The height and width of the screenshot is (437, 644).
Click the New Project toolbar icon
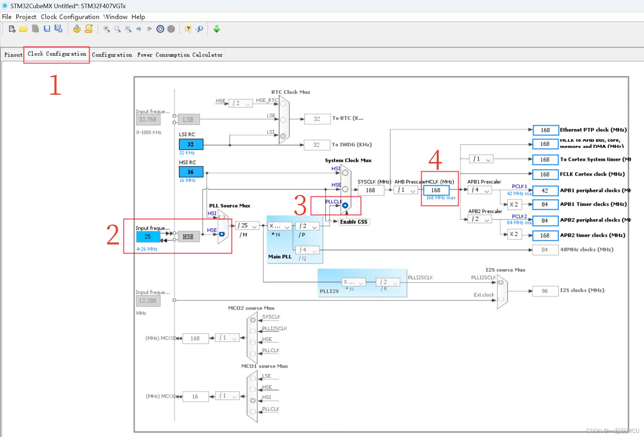[12, 29]
